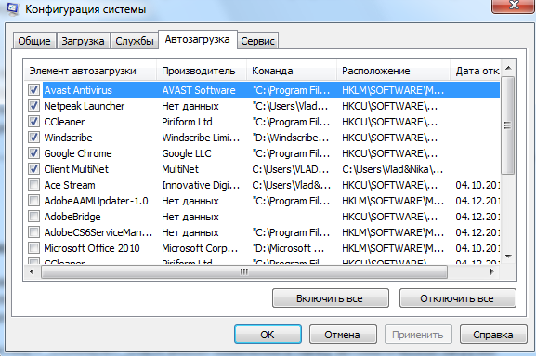Close the Конфигурация системы window
The width and height of the screenshot is (536, 356).
click(x=513, y=6)
